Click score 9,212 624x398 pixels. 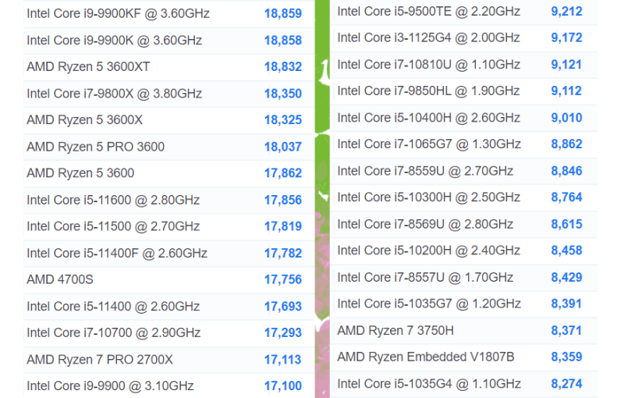point(567,12)
